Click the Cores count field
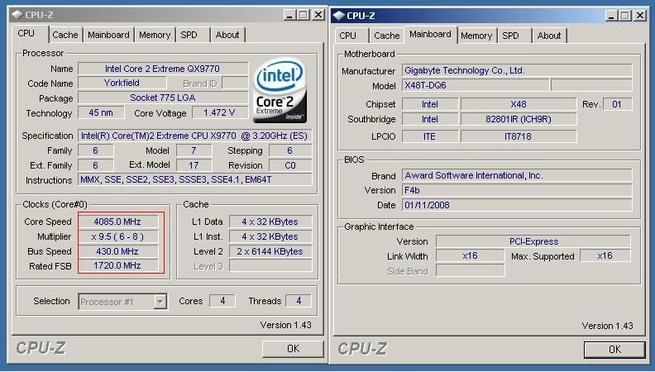Image resolution: width=655 pixels, height=372 pixels. pyautogui.click(x=222, y=301)
